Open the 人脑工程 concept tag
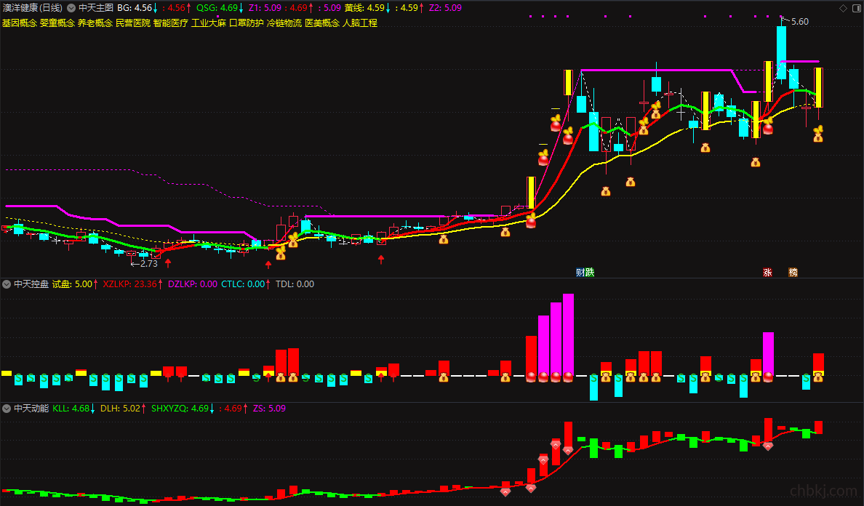 [360, 23]
